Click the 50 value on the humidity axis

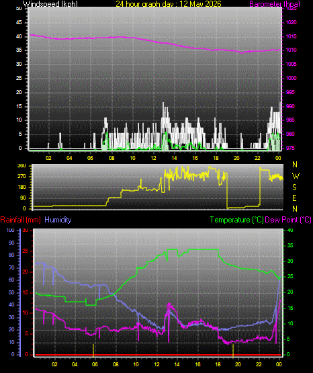[x=11, y=292]
